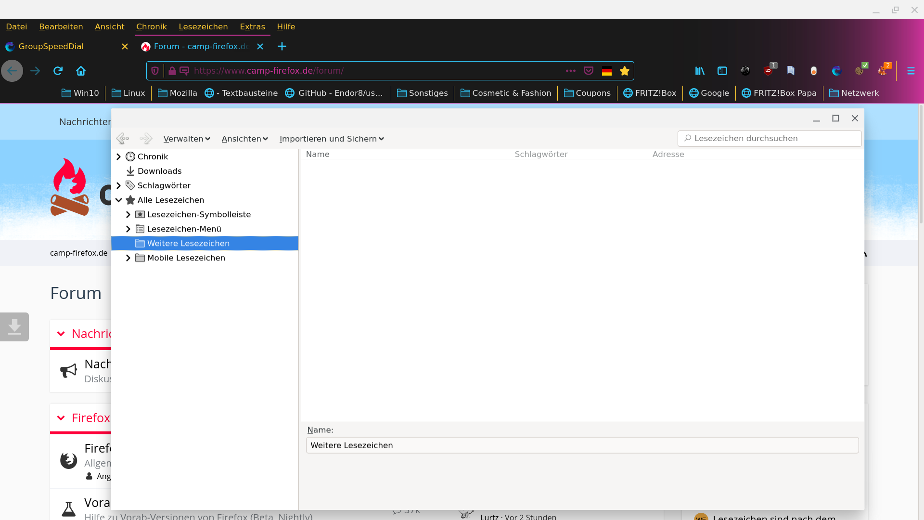This screenshot has height=520, width=924.
Task: Open the Firefox hamburger application menu
Action: click(911, 71)
